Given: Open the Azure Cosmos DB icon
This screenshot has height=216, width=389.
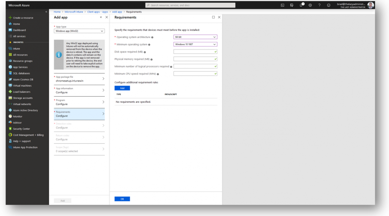Looking at the screenshot, I should click(x=10, y=79).
